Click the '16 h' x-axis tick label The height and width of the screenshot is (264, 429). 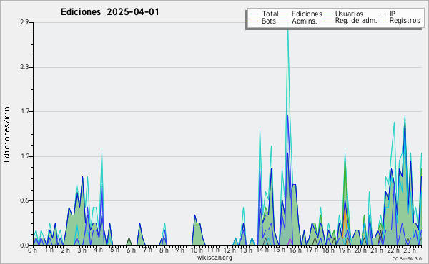point(295,250)
